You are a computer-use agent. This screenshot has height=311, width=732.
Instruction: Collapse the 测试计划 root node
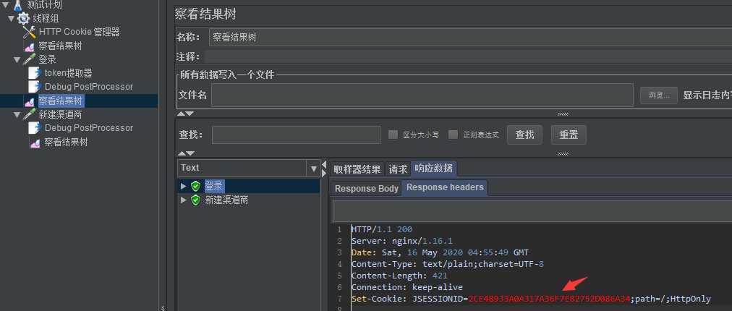pyautogui.click(x=5, y=5)
